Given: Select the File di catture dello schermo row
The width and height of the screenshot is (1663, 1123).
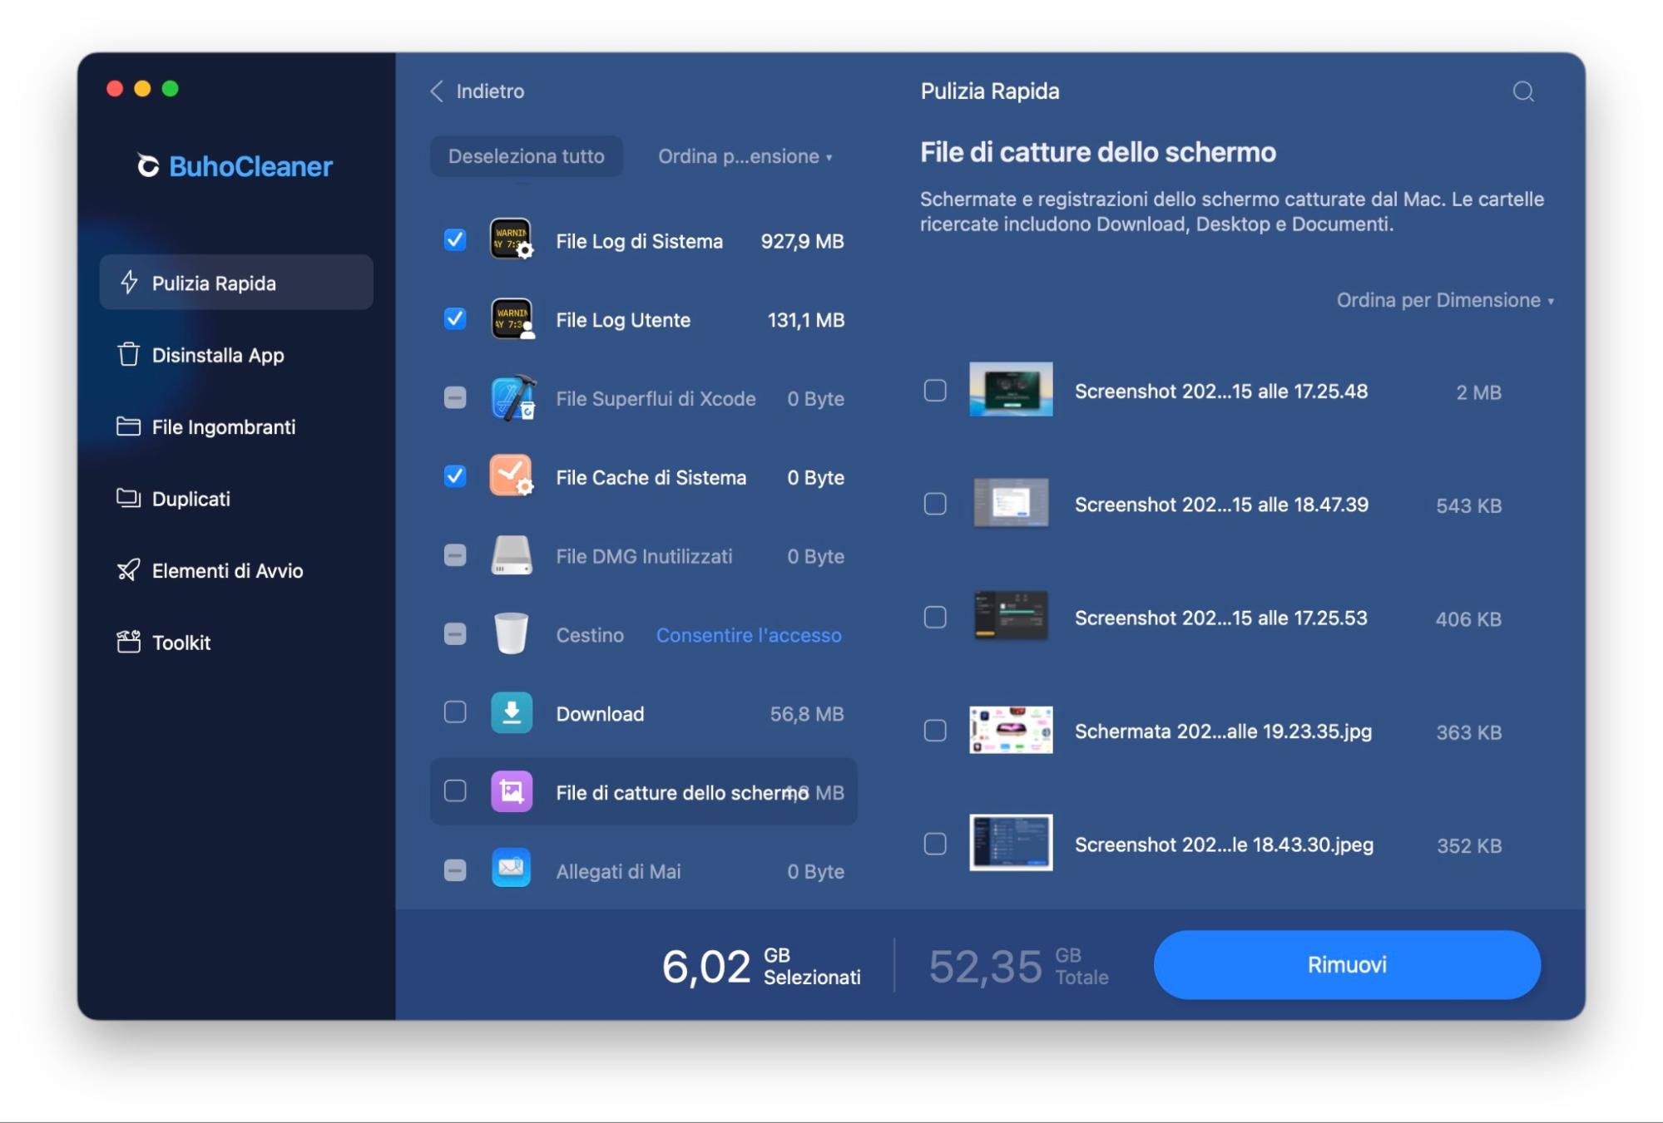Looking at the screenshot, I should click(676, 792).
